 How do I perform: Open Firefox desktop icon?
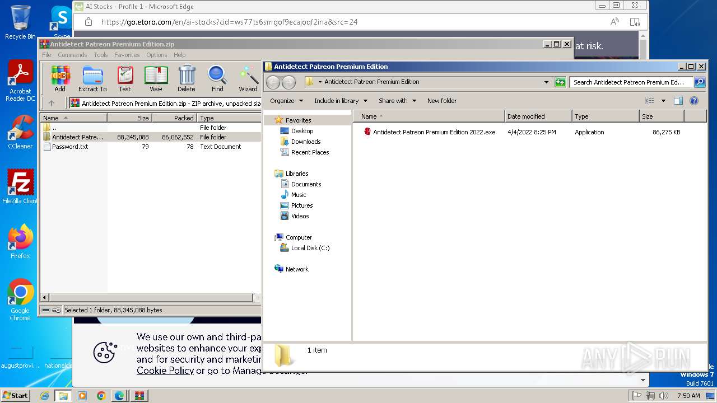[x=20, y=242]
